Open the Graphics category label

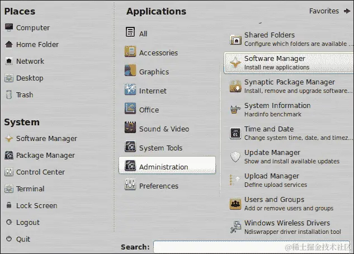[x=154, y=72]
